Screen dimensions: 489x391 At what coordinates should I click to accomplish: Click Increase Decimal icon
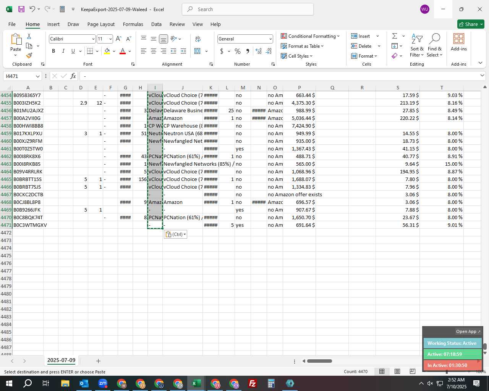click(259, 51)
